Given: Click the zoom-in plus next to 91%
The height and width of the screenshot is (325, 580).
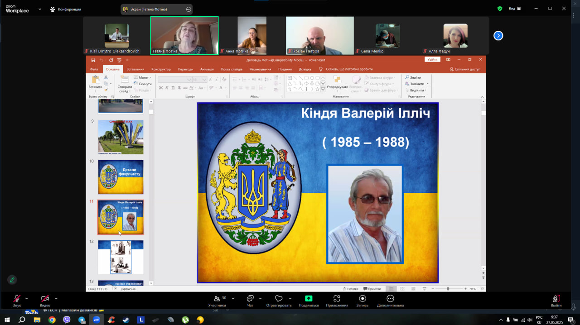Looking at the screenshot, I should click(x=465, y=289).
